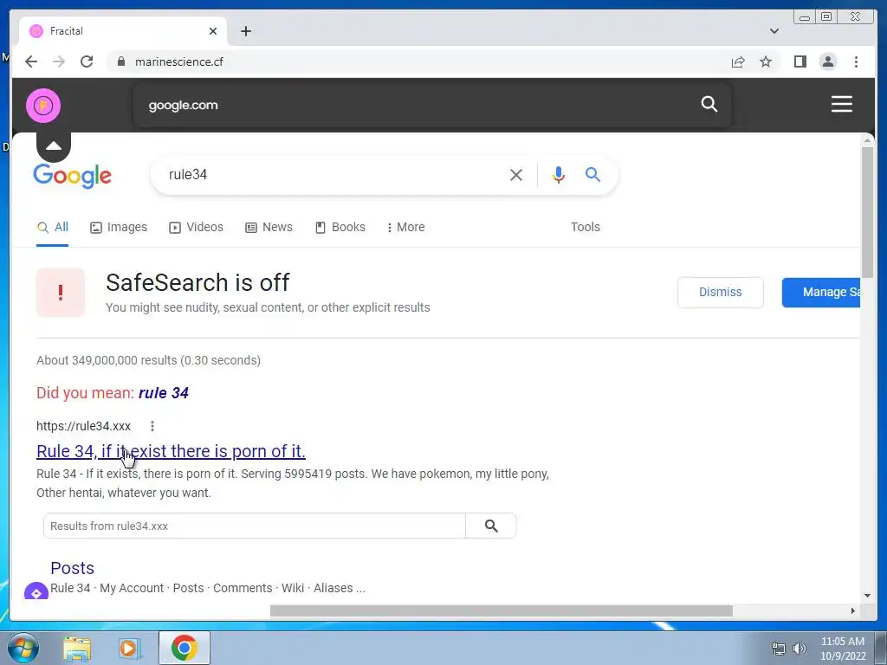Click the browser back arrow

click(x=31, y=61)
